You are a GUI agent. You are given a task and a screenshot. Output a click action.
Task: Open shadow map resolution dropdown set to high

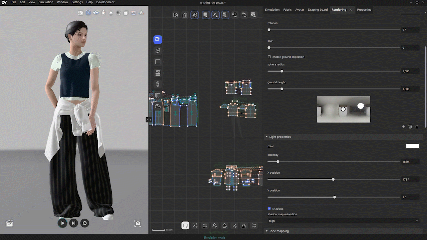tap(343, 221)
